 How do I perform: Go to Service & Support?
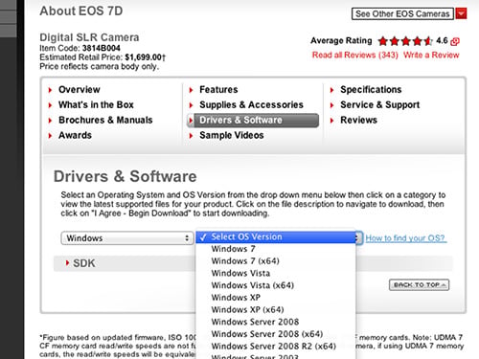(379, 104)
